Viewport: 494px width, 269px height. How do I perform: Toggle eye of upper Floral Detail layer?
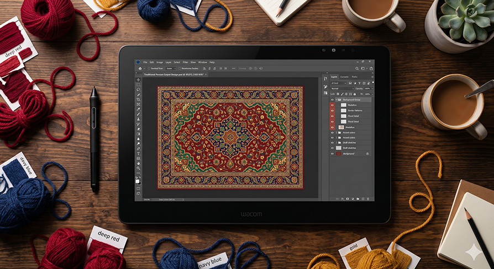pyautogui.click(x=333, y=116)
